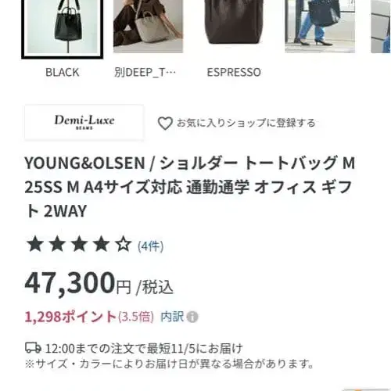The width and height of the screenshot is (391, 391).
Task: View the partially visible last thumbnail
Action: pyautogui.click(x=381, y=26)
